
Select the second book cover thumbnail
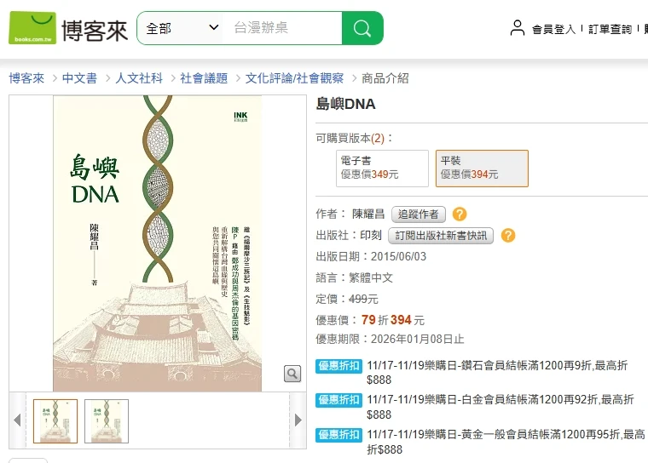point(107,421)
